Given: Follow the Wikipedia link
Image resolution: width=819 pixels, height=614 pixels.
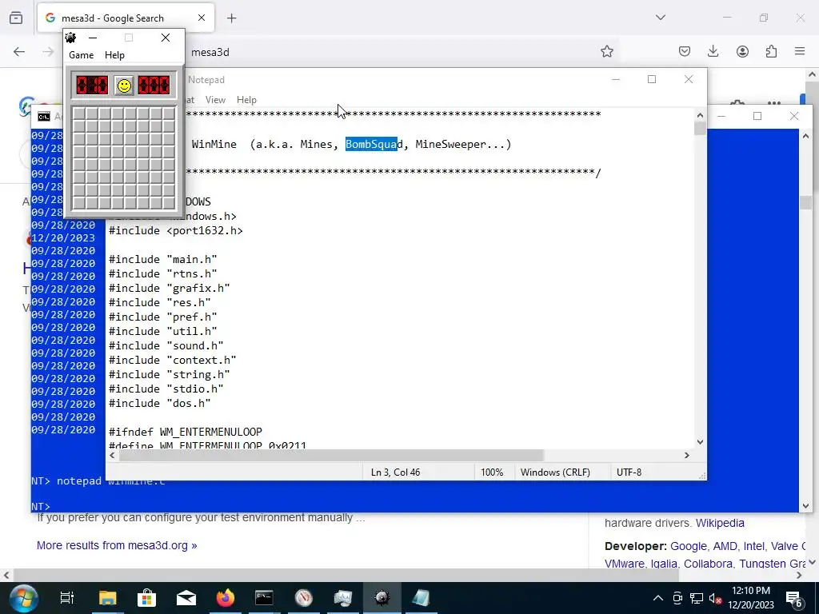Looking at the screenshot, I should [x=720, y=523].
